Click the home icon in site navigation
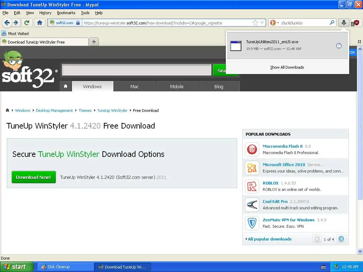The height and width of the screenshot is (272, 363). 66,86
